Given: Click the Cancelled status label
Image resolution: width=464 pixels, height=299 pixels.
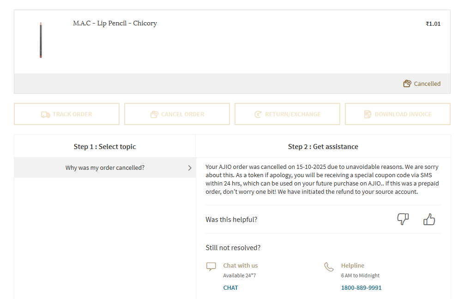Looking at the screenshot, I should (427, 84).
